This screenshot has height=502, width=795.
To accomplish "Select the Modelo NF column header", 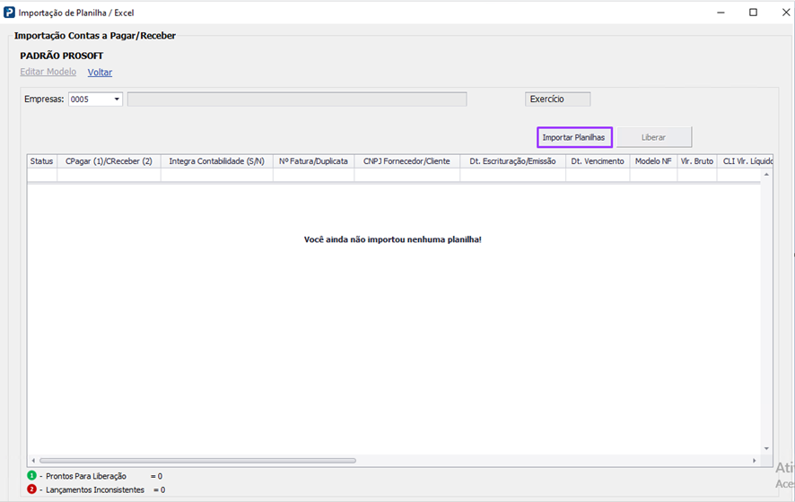I will [653, 161].
